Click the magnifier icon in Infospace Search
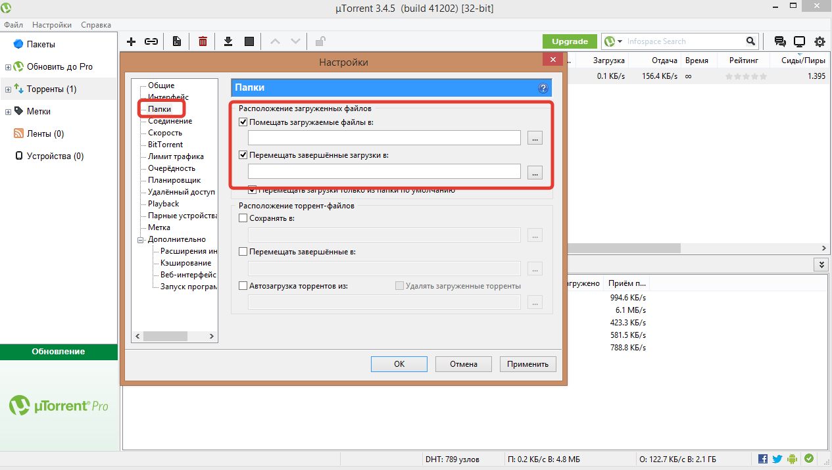 click(x=751, y=41)
